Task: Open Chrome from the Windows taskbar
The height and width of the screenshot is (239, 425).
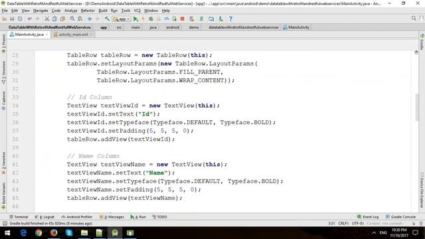Action: tap(39, 233)
